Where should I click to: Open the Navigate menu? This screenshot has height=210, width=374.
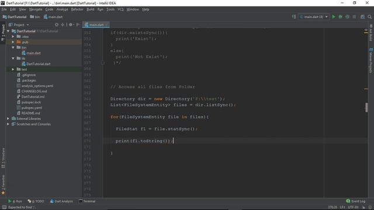point(36,9)
